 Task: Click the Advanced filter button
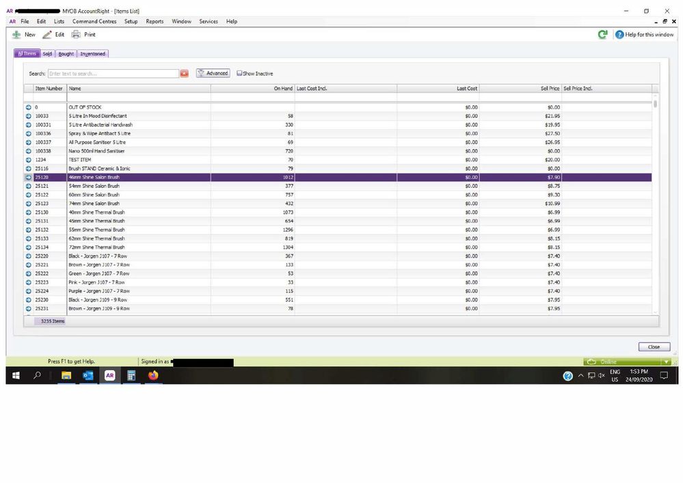tap(213, 74)
